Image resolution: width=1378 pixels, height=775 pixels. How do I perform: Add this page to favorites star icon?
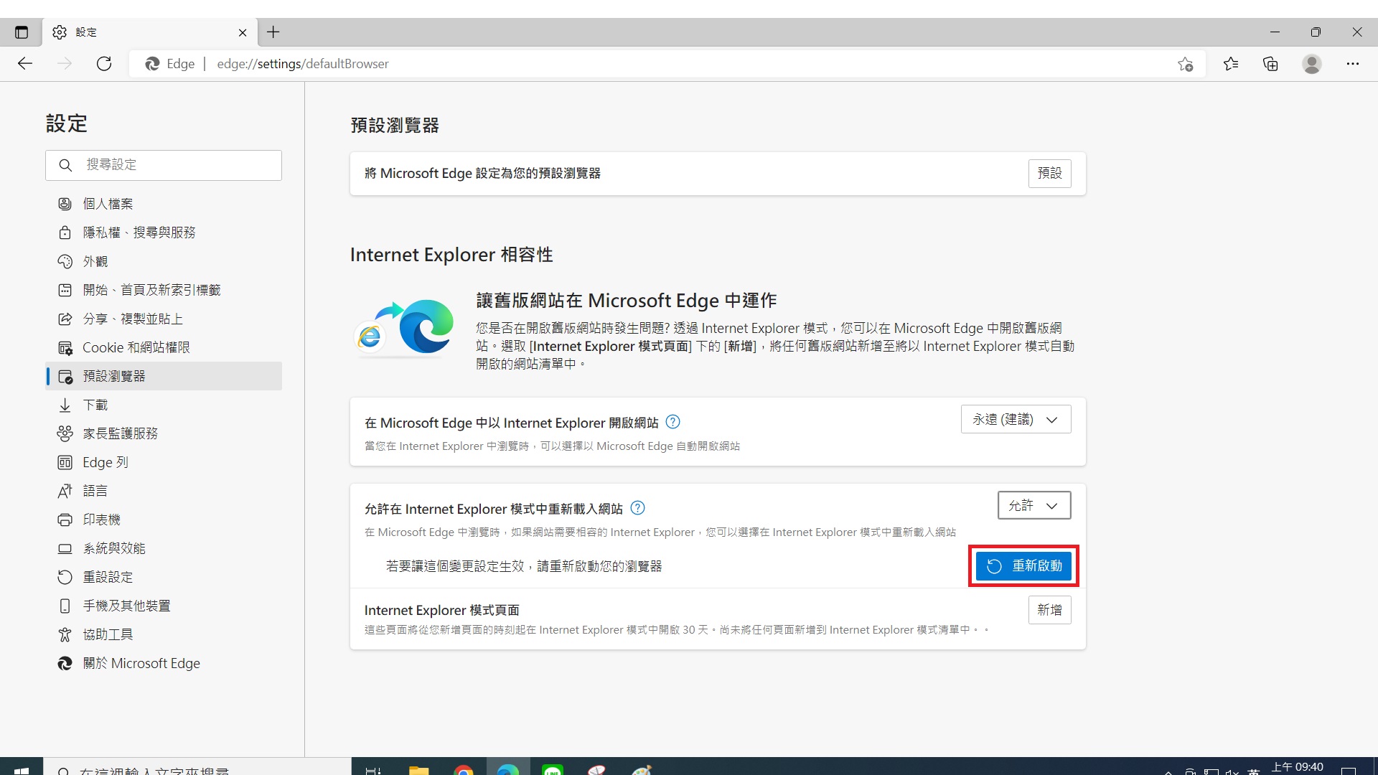(x=1186, y=64)
